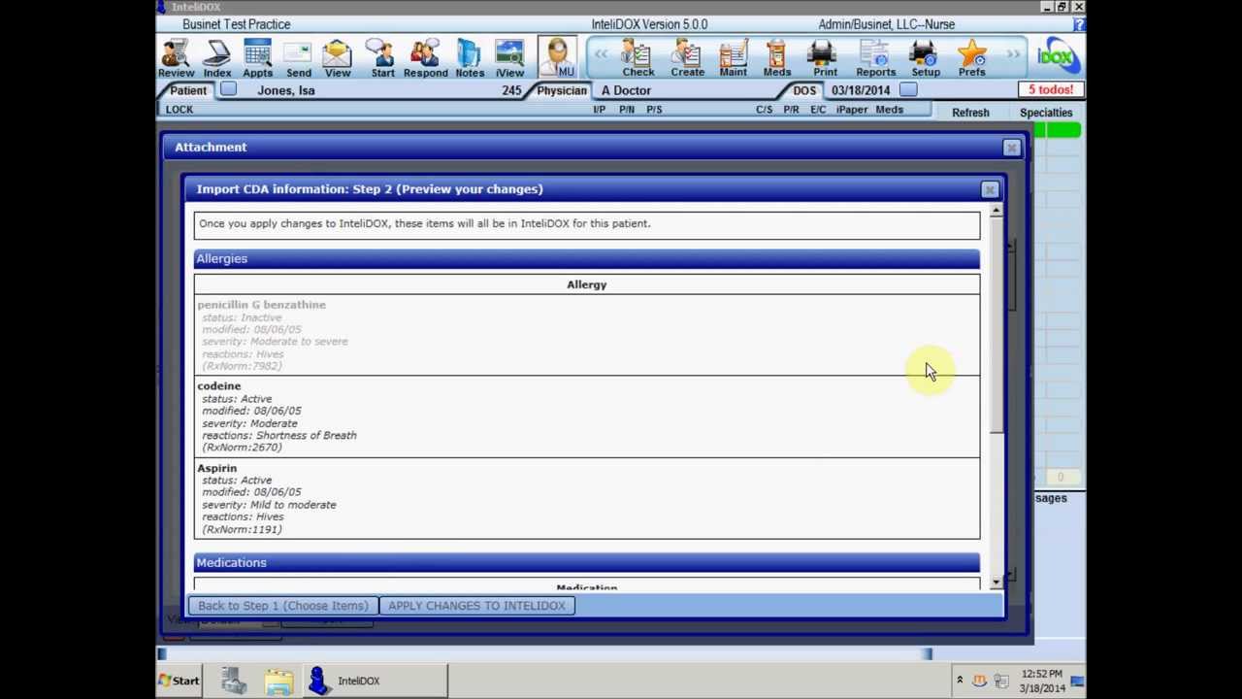Open the Check tool
This screenshot has height=699, width=1242.
click(638, 58)
